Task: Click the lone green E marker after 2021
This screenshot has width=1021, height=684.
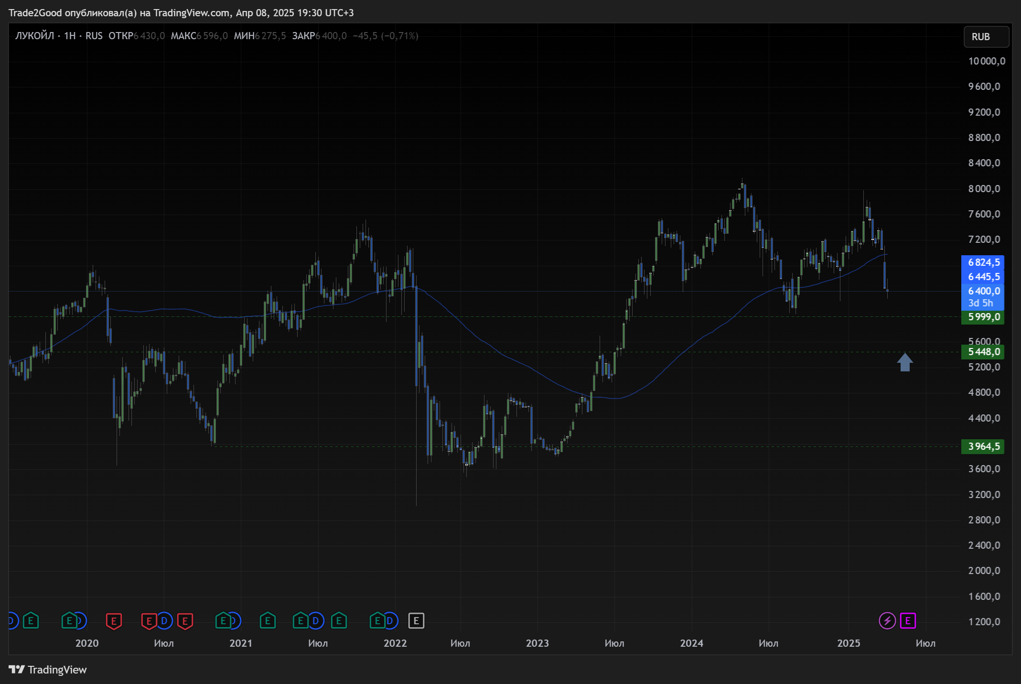Action: (x=268, y=621)
